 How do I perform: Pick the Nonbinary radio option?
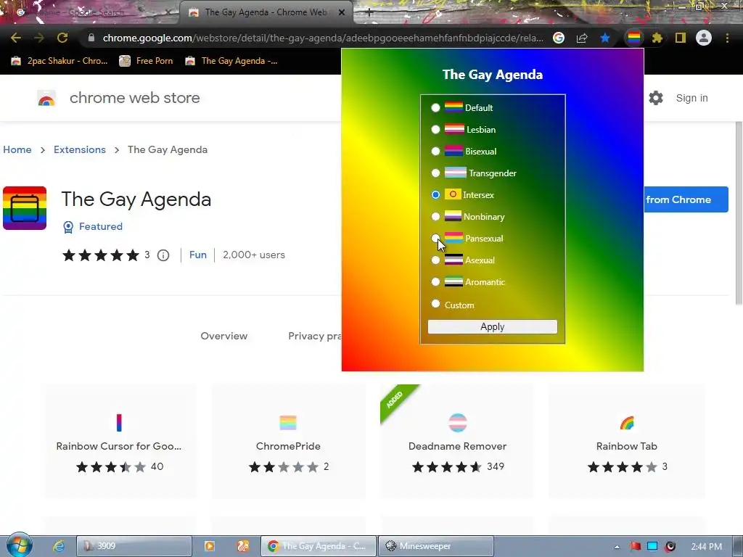(435, 216)
